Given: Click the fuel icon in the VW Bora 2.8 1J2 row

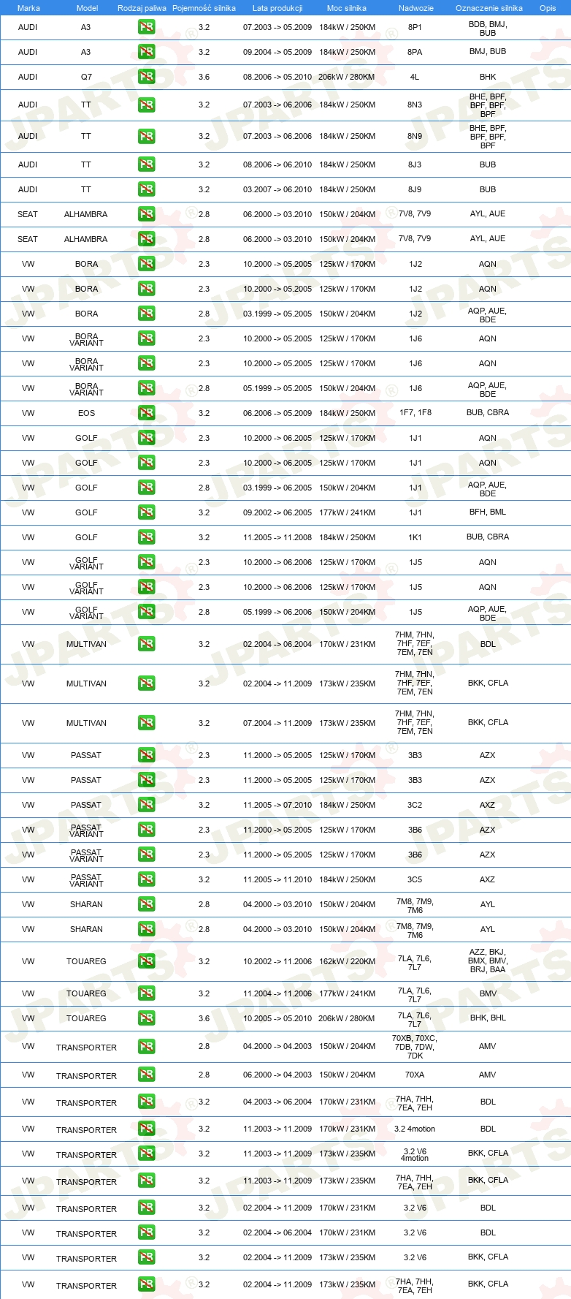Looking at the screenshot, I should [146, 314].
